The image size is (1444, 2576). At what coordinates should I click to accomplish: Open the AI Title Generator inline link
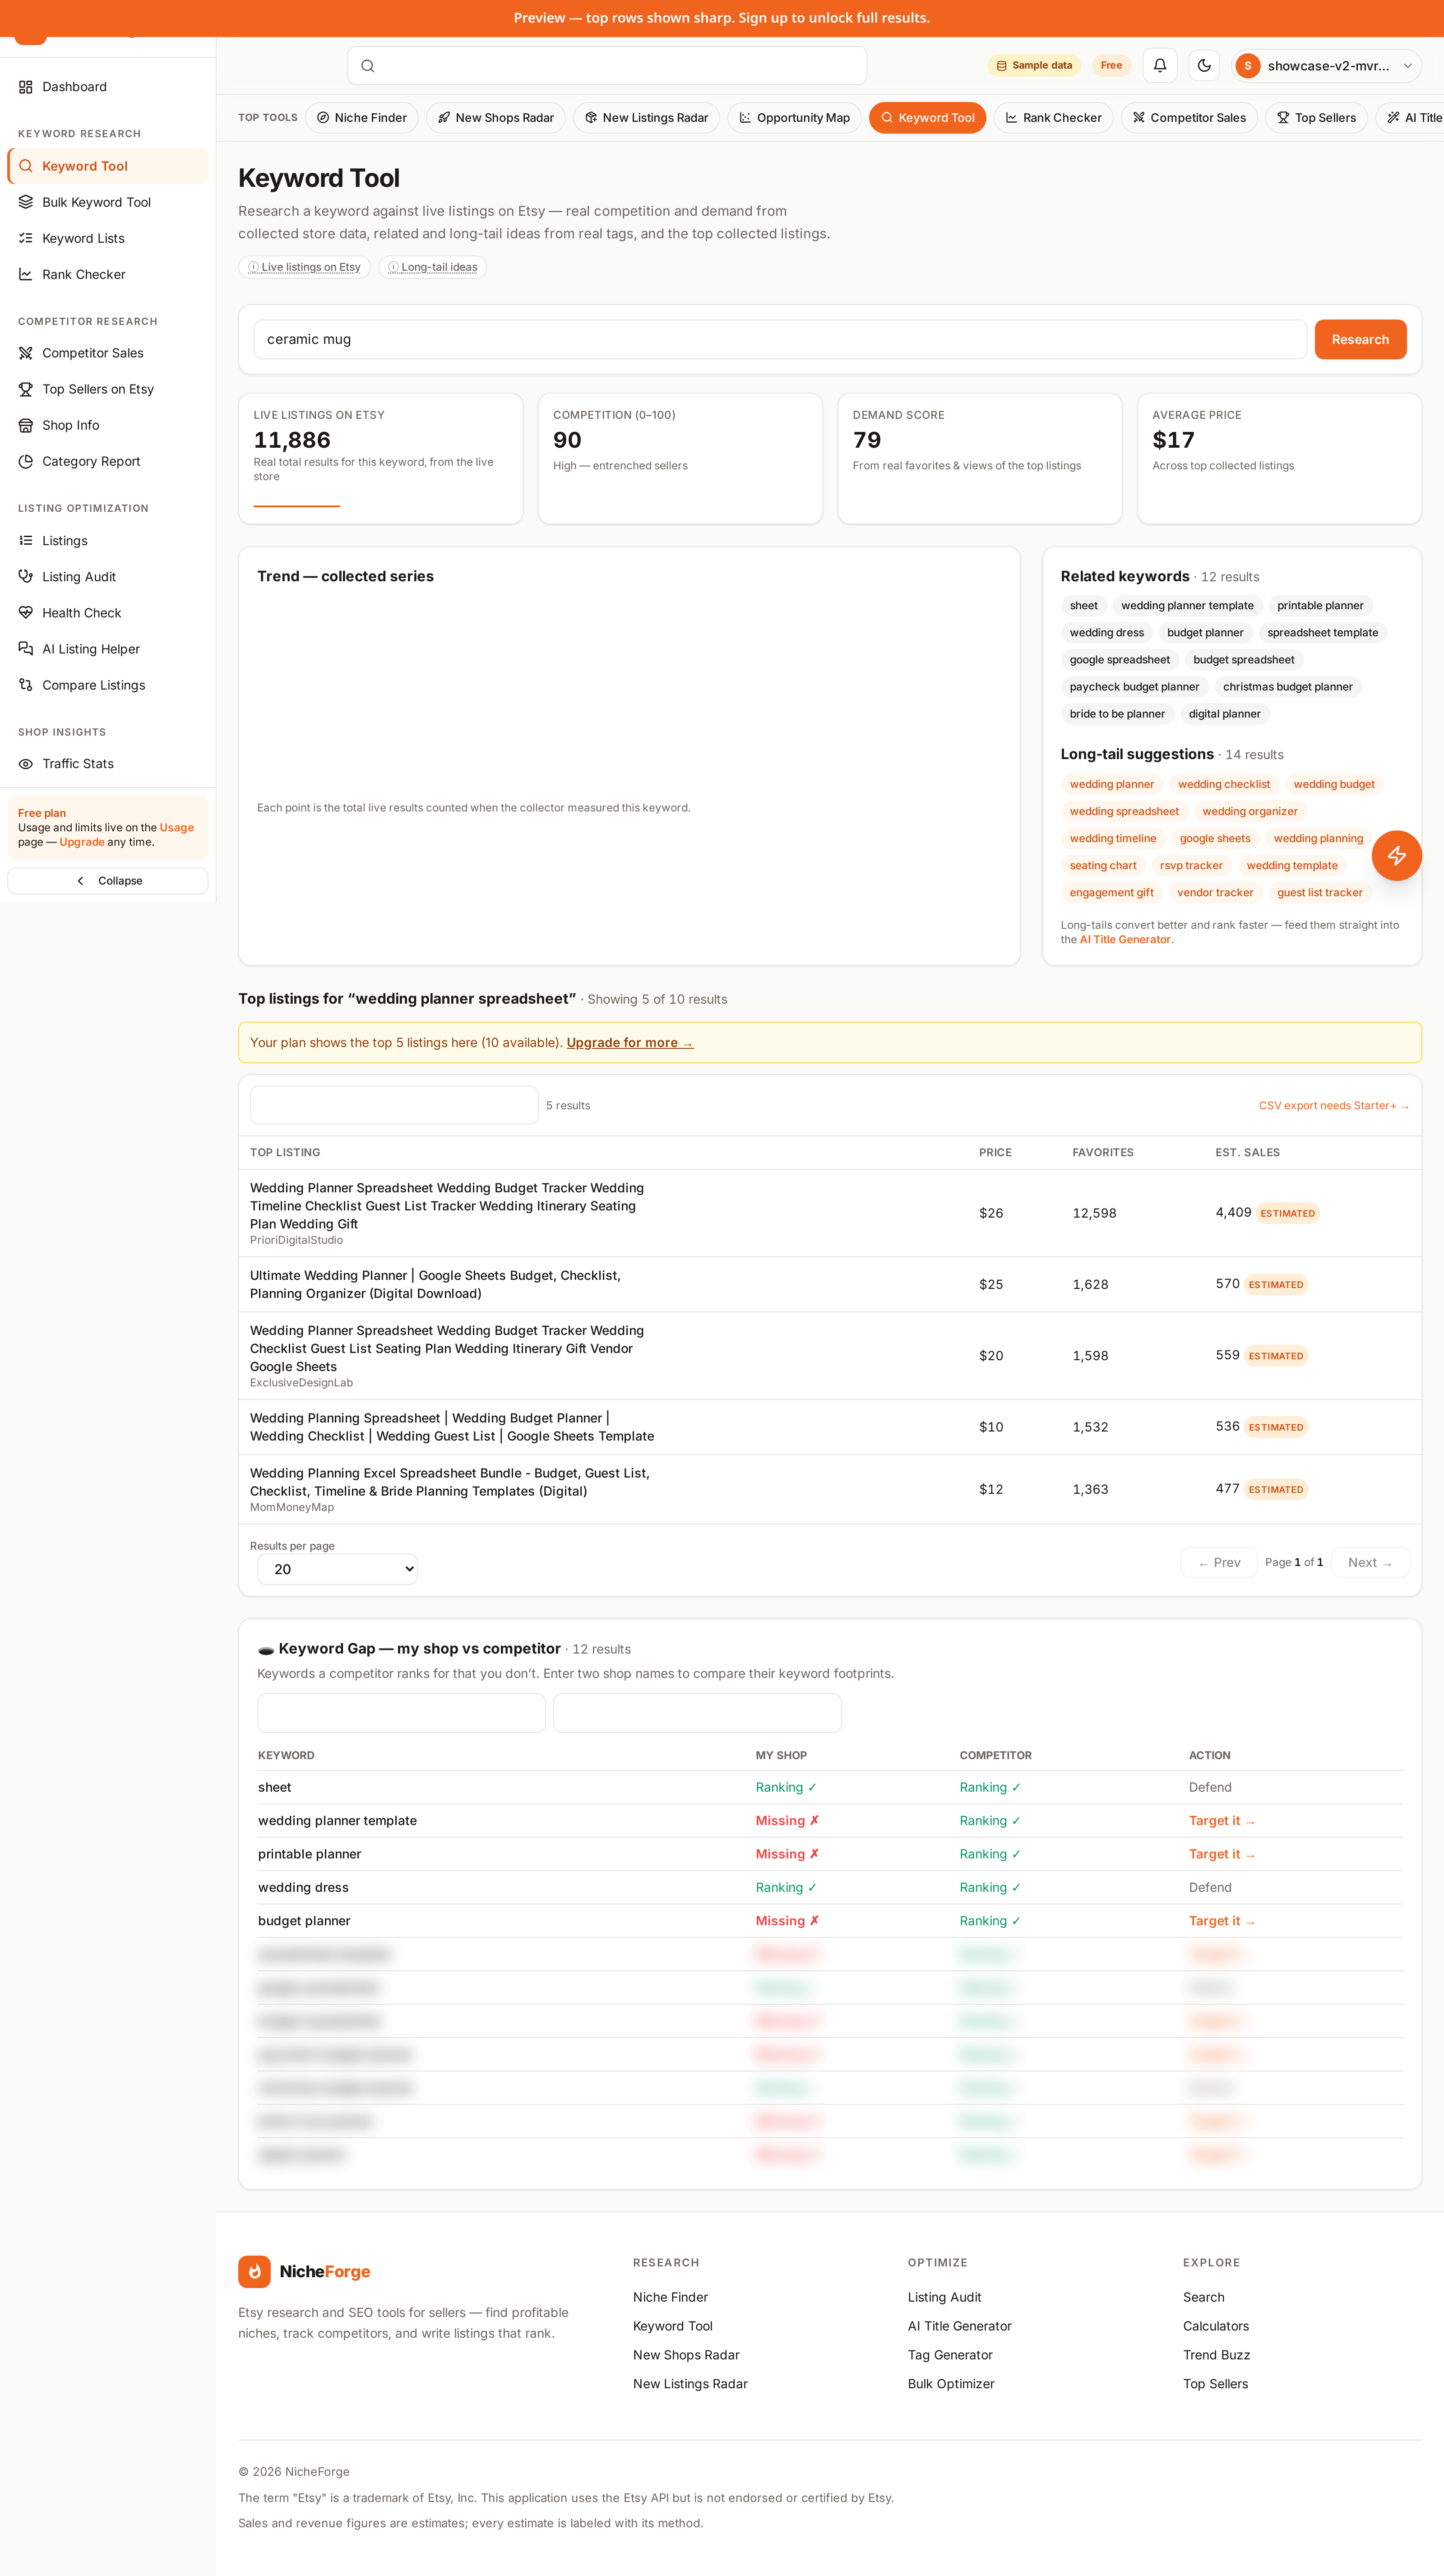tap(1125, 940)
